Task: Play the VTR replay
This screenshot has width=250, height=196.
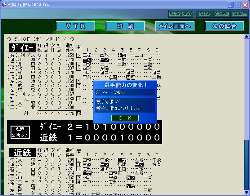Action: [76, 26]
